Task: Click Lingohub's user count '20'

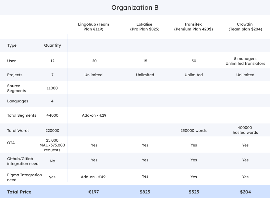Action: point(94,61)
